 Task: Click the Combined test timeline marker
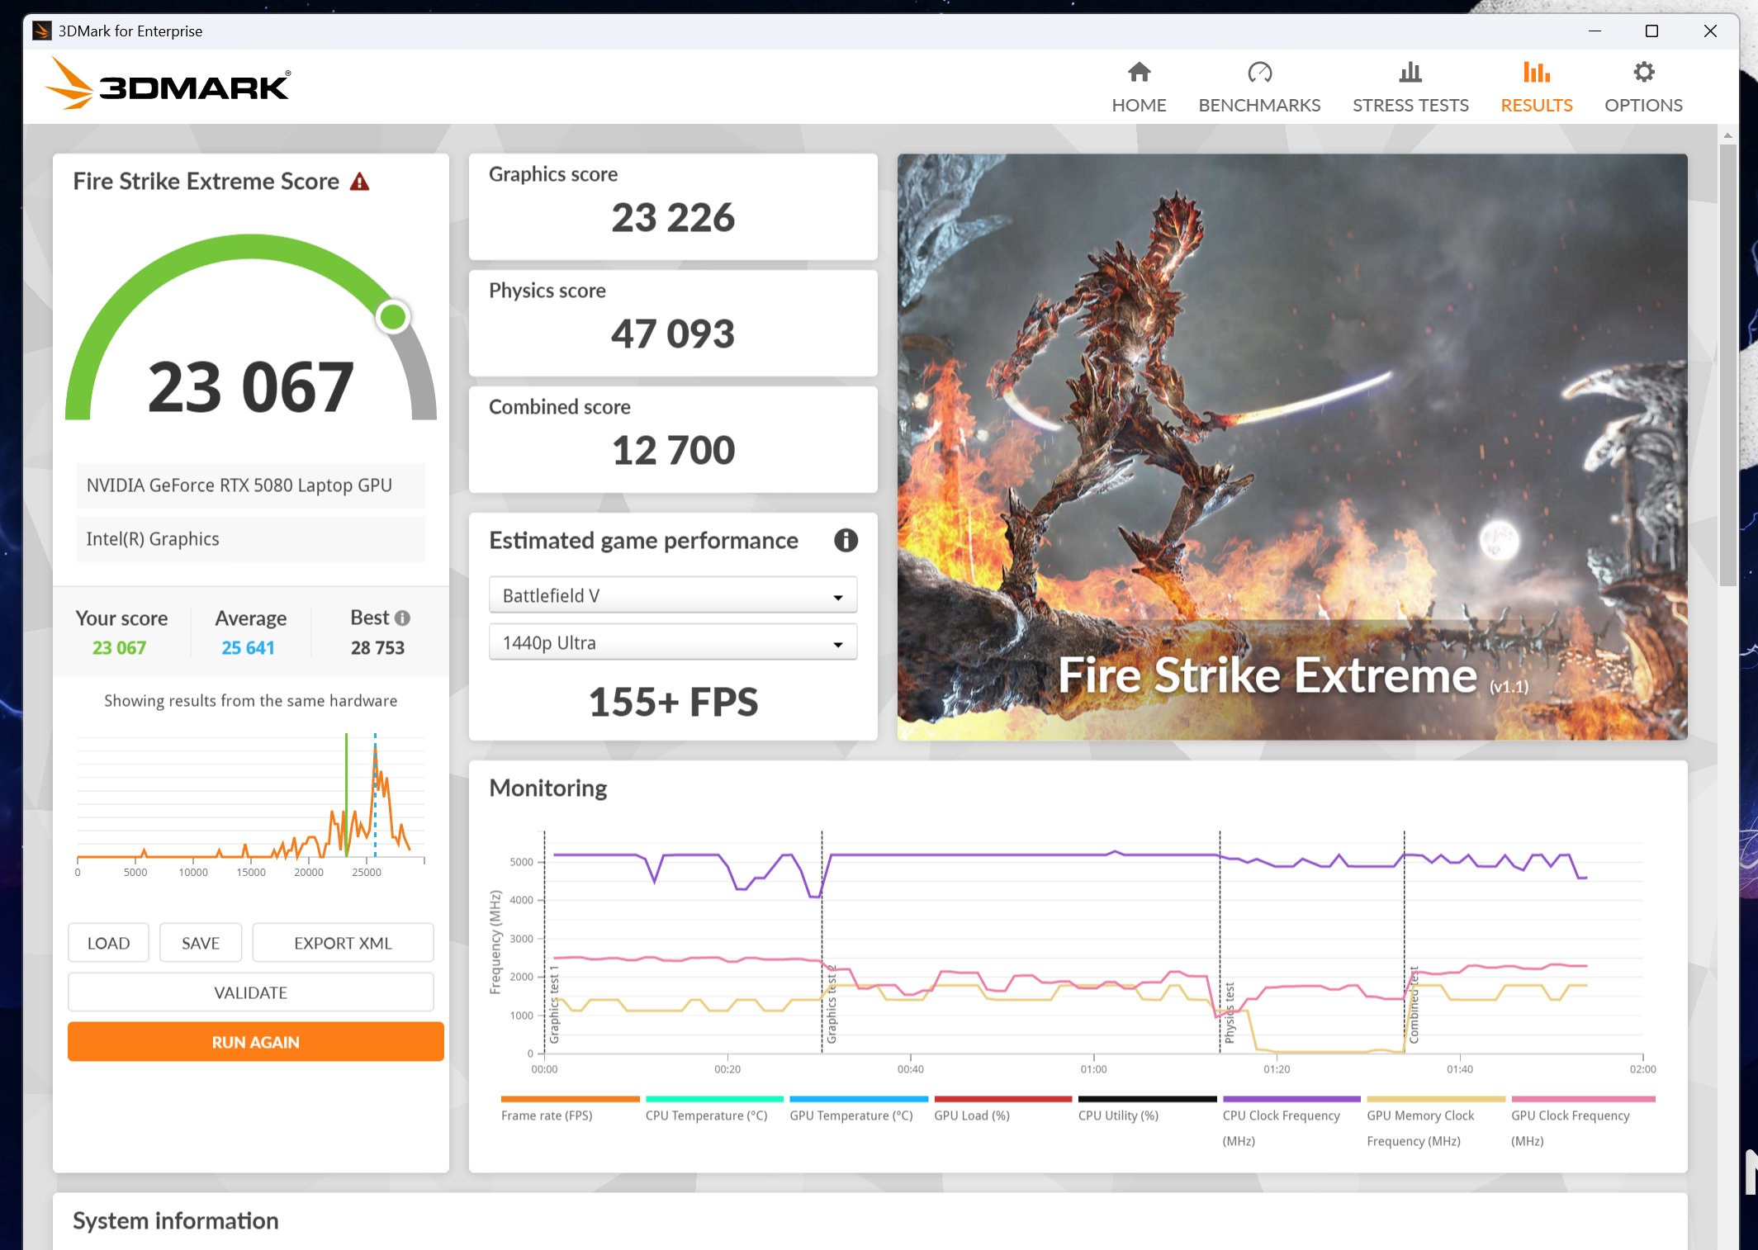pyautogui.click(x=1414, y=1005)
